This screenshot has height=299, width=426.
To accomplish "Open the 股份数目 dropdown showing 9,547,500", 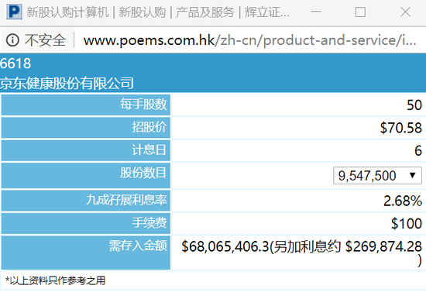I will click(377, 176).
